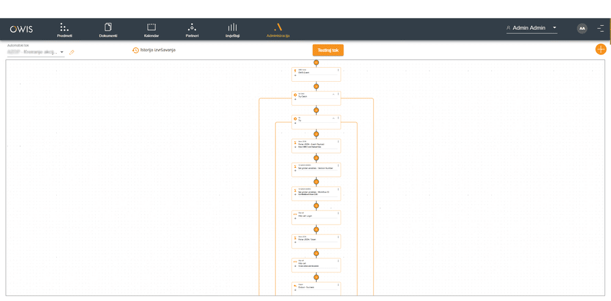Open the Kalendar section
Screen dimensions: 611x301
pyautogui.click(x=151, y=30)
